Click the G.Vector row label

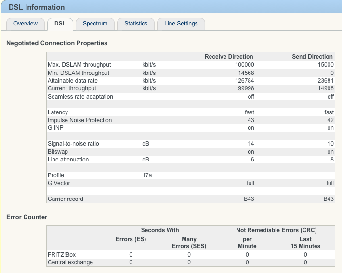click(x=59, y=183)
